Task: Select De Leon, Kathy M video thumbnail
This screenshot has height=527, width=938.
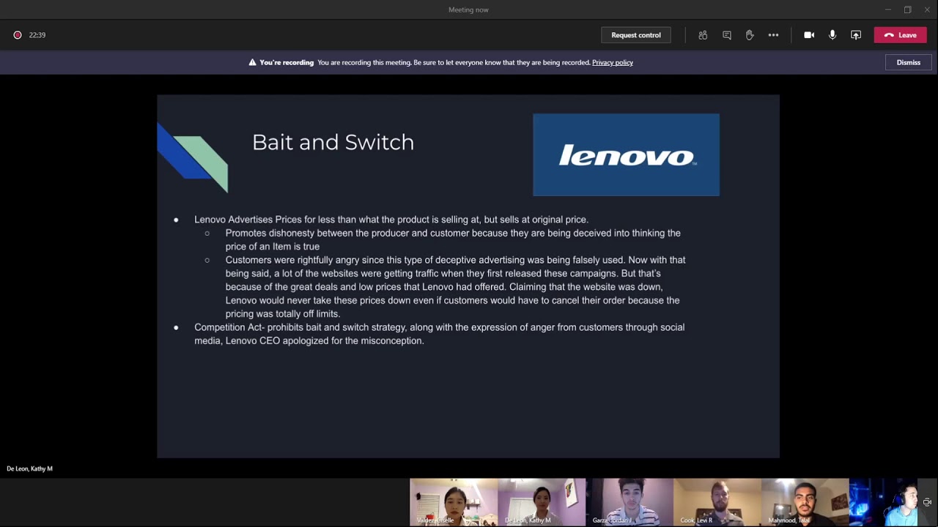Action: pos(542,502)
